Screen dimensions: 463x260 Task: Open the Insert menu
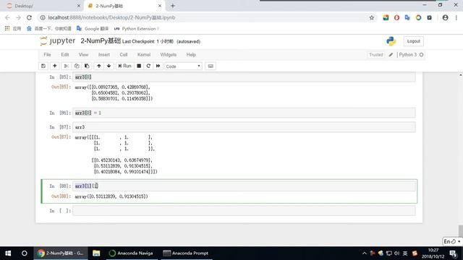click(104, 55)
